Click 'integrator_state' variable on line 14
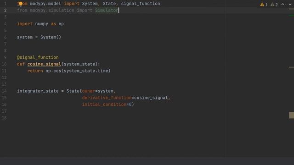 [38, 91]
